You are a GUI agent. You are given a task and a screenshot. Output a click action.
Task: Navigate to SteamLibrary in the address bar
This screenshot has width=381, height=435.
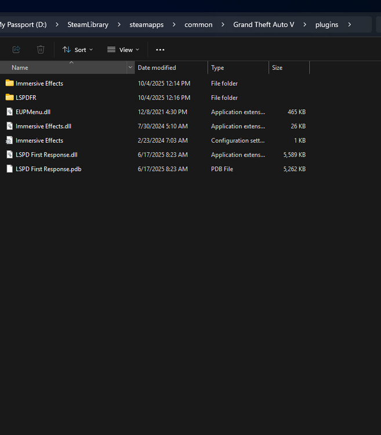[88, 25]
